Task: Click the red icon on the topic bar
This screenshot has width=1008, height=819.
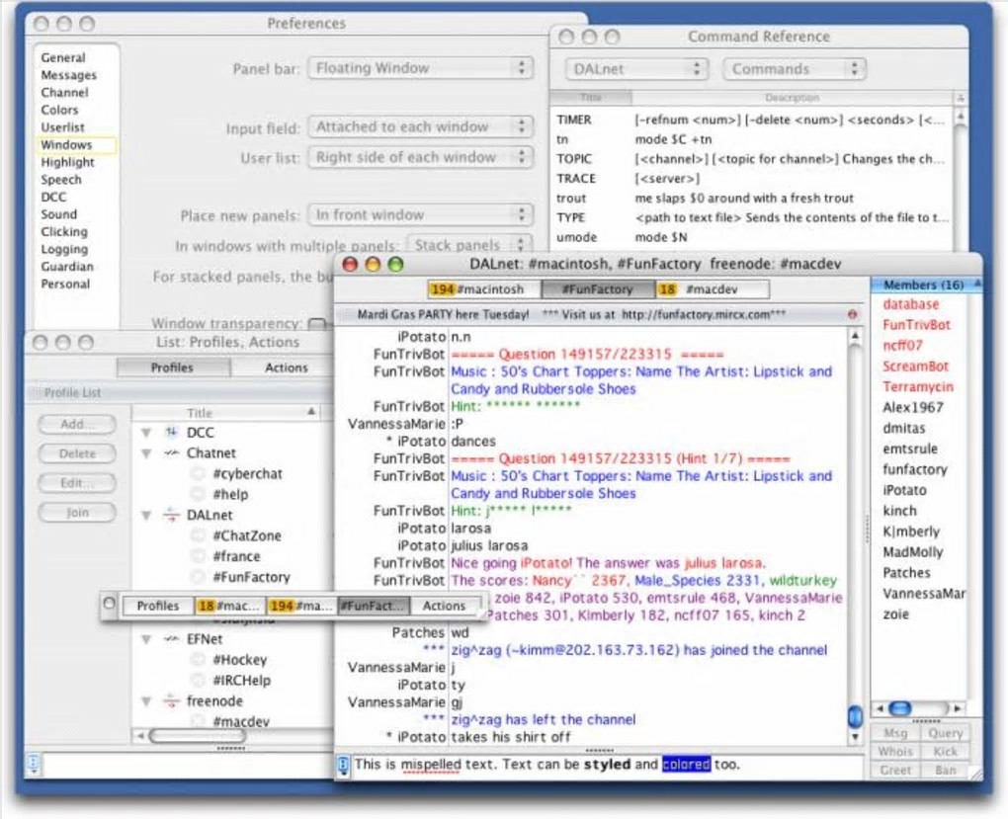Action: click(853, 314)
